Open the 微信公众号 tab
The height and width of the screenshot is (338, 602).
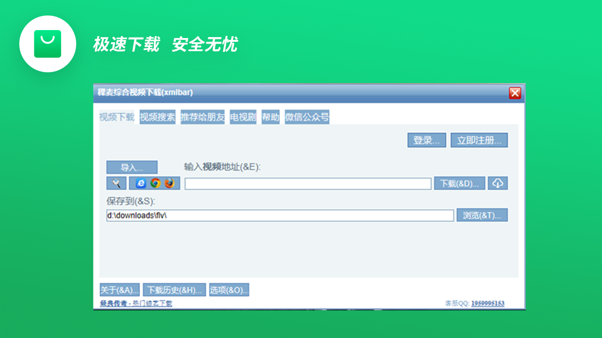pos(307,117)
